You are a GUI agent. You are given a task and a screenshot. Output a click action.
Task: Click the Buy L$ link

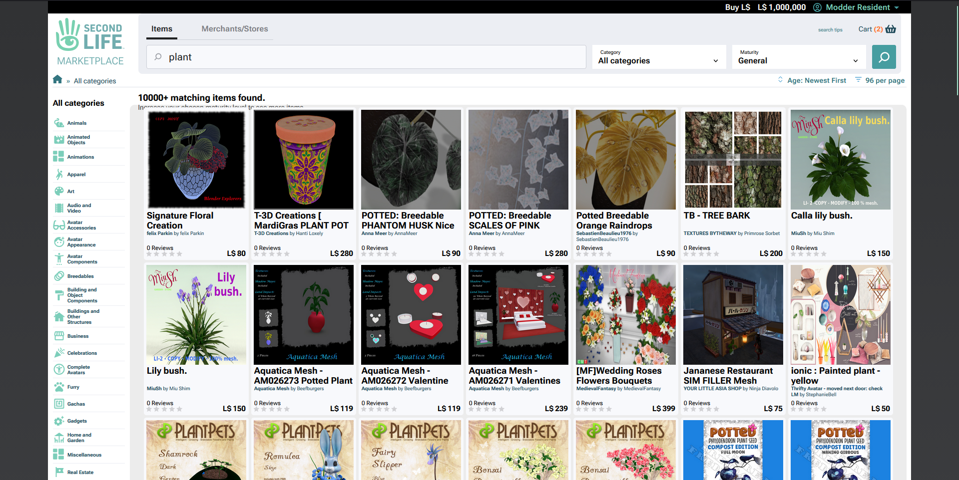pos(737,7)
